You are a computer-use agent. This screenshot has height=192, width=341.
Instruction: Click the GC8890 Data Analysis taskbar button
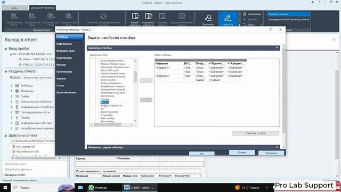[x=139, y=187]
